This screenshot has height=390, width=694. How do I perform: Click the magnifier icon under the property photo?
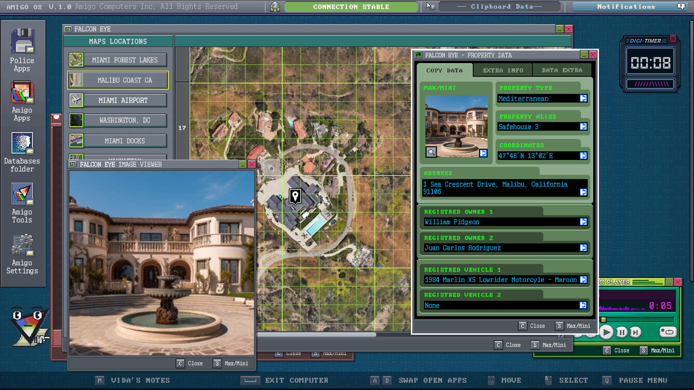(x=431, y=152)
